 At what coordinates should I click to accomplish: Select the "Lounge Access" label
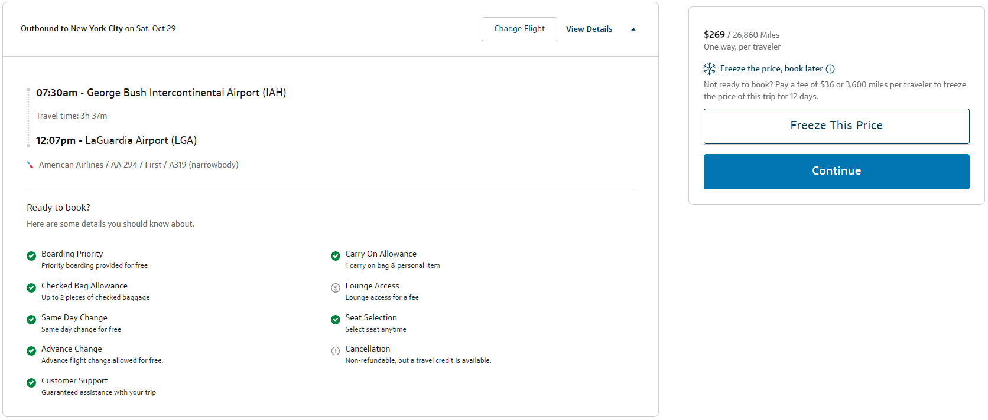coord(372,286)
